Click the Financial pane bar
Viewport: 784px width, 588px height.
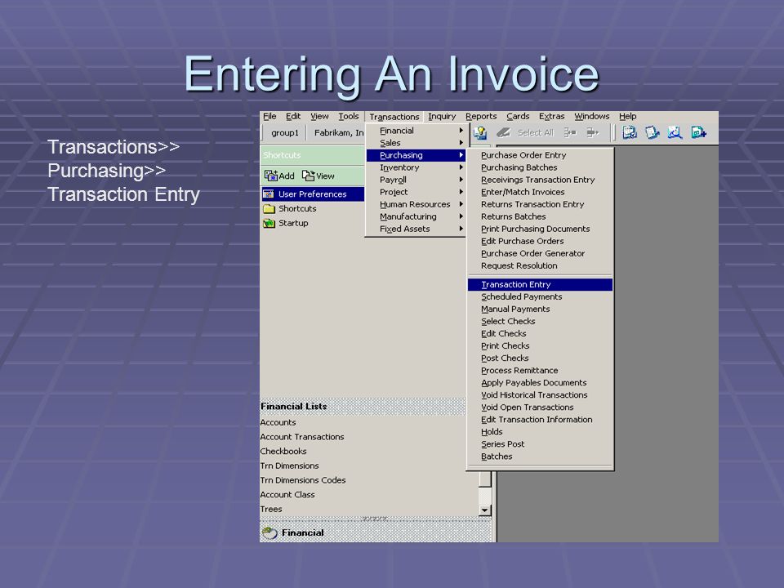(376, 532)
